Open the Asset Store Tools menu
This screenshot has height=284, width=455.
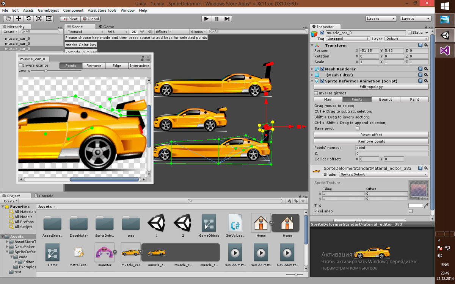point(102,10)
